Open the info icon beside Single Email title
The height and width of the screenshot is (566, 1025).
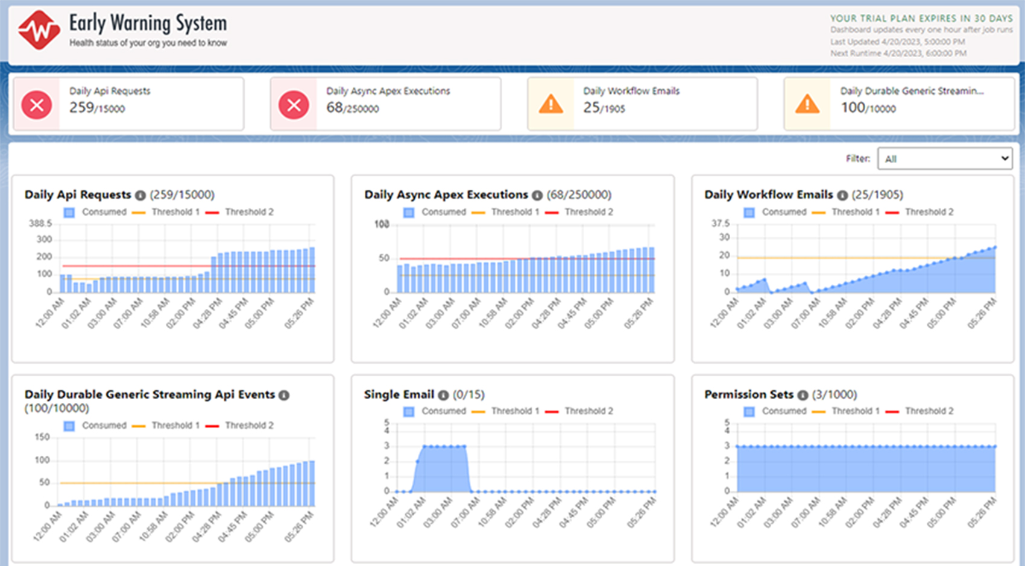[x=444, y=395]
